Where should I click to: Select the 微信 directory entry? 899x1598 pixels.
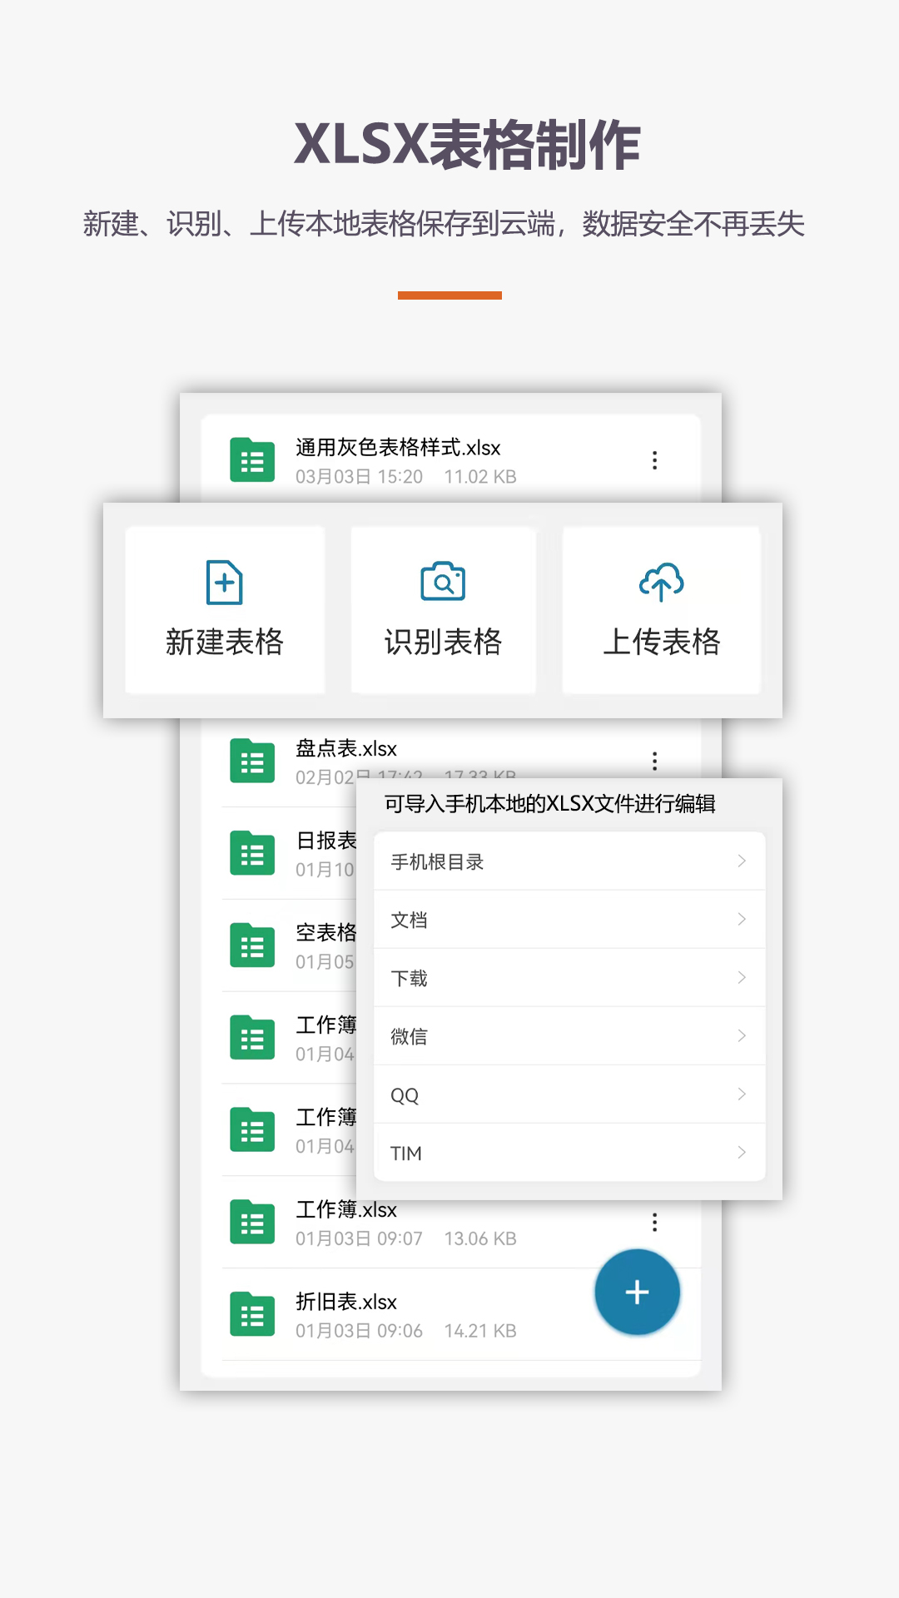tap(569, 1036)
